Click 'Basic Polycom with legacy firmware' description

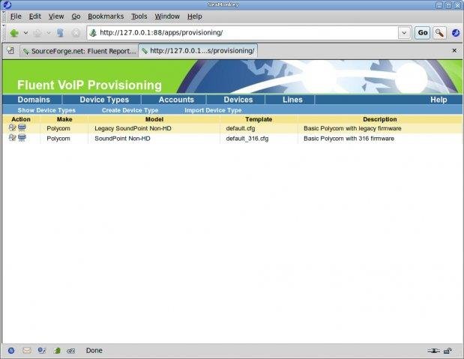[352, 128]
